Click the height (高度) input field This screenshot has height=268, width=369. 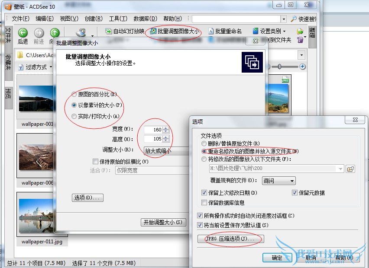coord(153,139)
